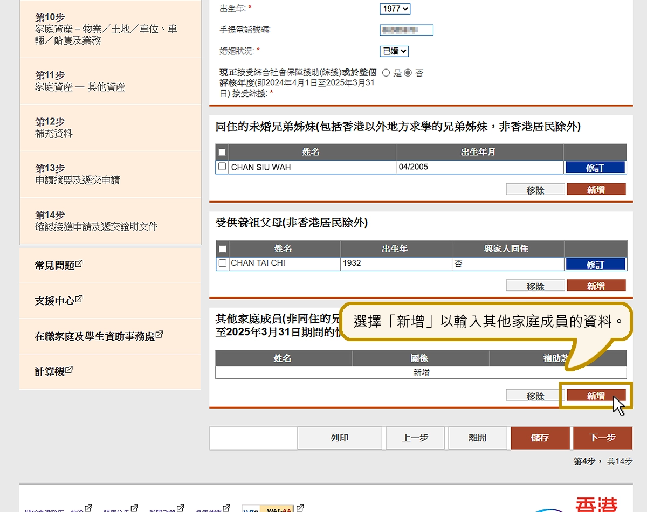The width and height of the screenshot is (647, 512).
Task: Click 與家人同住 cell showing 否
Action: 508,264
